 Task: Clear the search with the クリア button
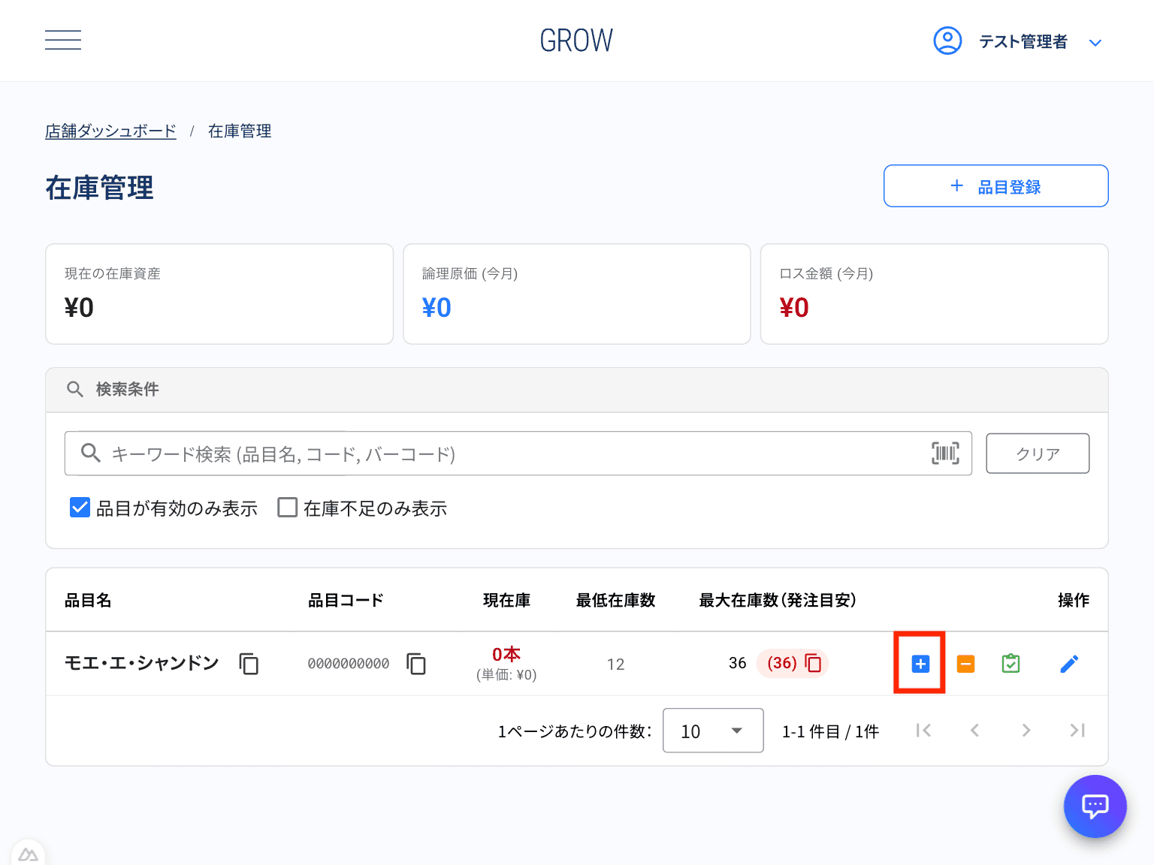point(1038,453)
